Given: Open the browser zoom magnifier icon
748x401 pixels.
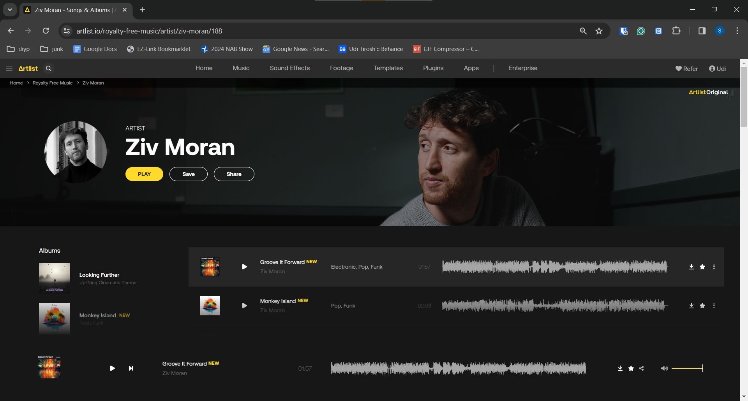Looking at the screenshot, I should click(x=583, y=31).
